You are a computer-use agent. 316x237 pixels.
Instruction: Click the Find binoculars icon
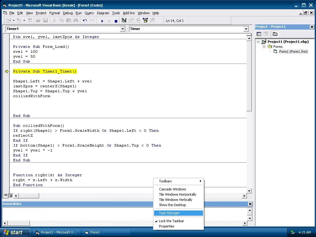coord(76,20)
